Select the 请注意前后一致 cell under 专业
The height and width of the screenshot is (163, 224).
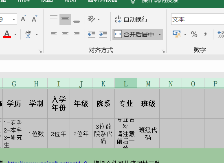(x=126, y=134)
